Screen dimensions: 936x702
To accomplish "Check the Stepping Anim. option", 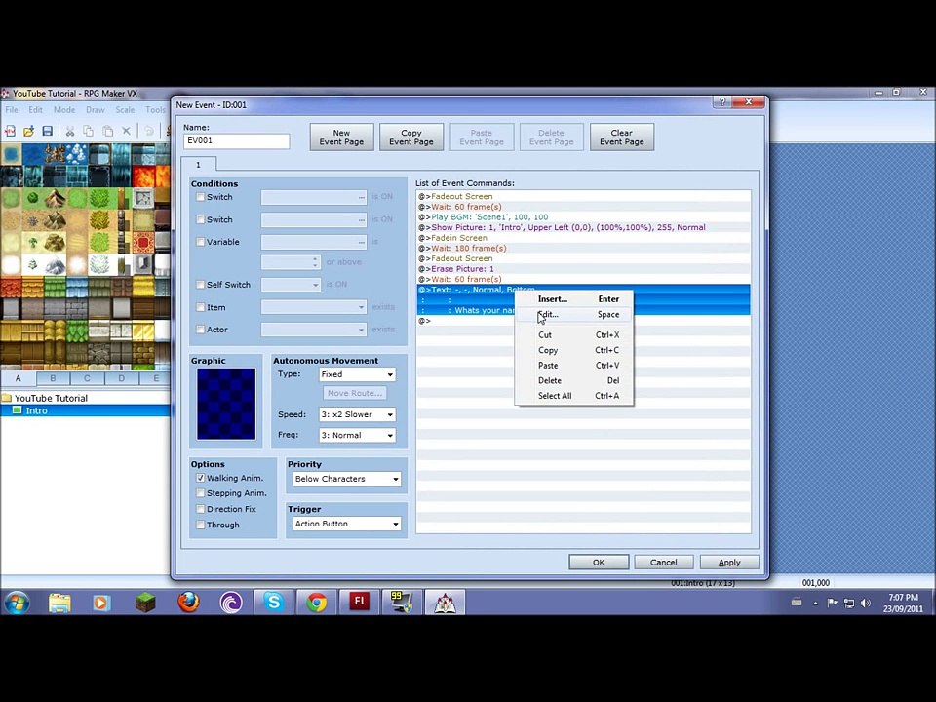I will 201,493.
